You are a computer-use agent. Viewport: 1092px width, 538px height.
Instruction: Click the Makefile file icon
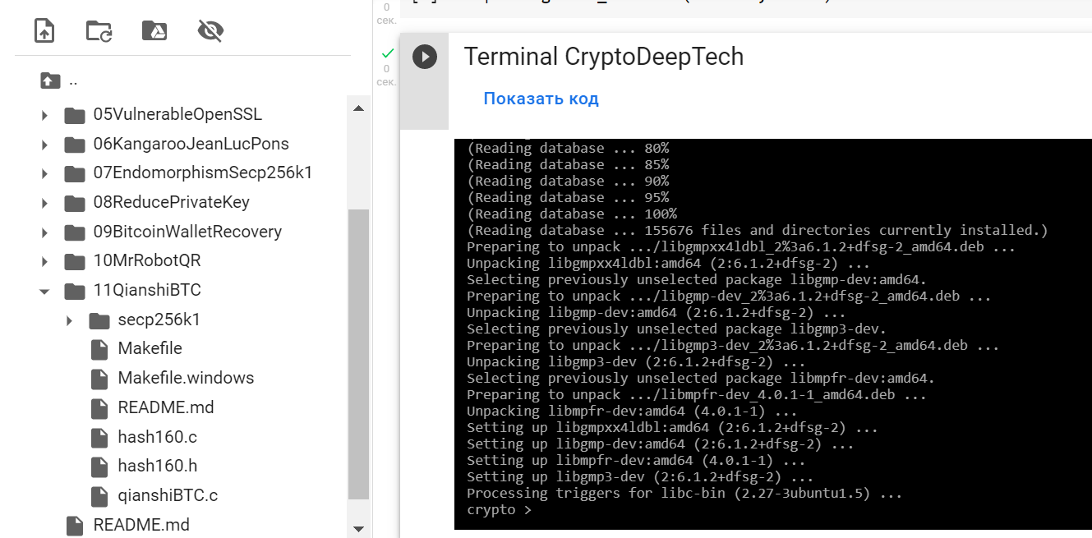click(x=99, y=349)
